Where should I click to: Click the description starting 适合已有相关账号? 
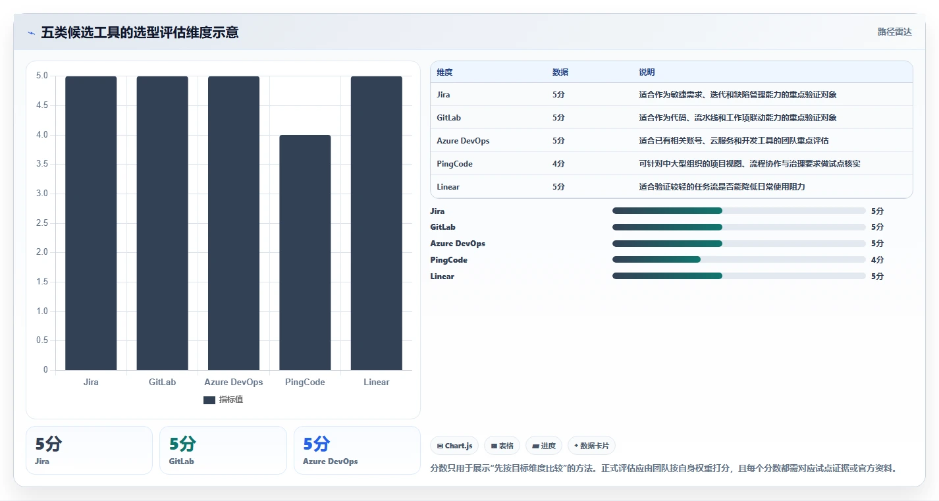pyautogui.click(x=734, y=141)
